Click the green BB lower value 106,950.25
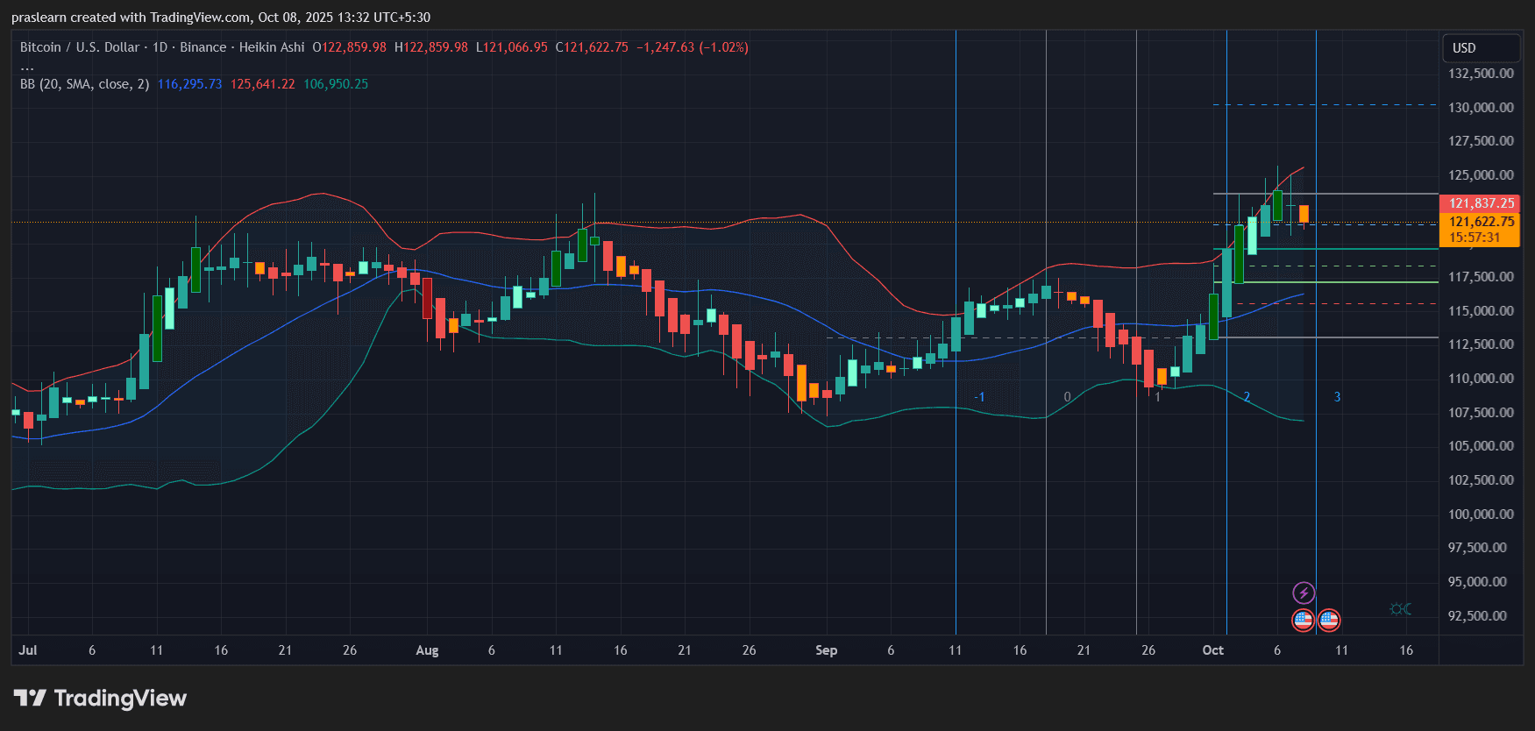The height and width of the screenshot is (731, 1535). tap(336, 84)
